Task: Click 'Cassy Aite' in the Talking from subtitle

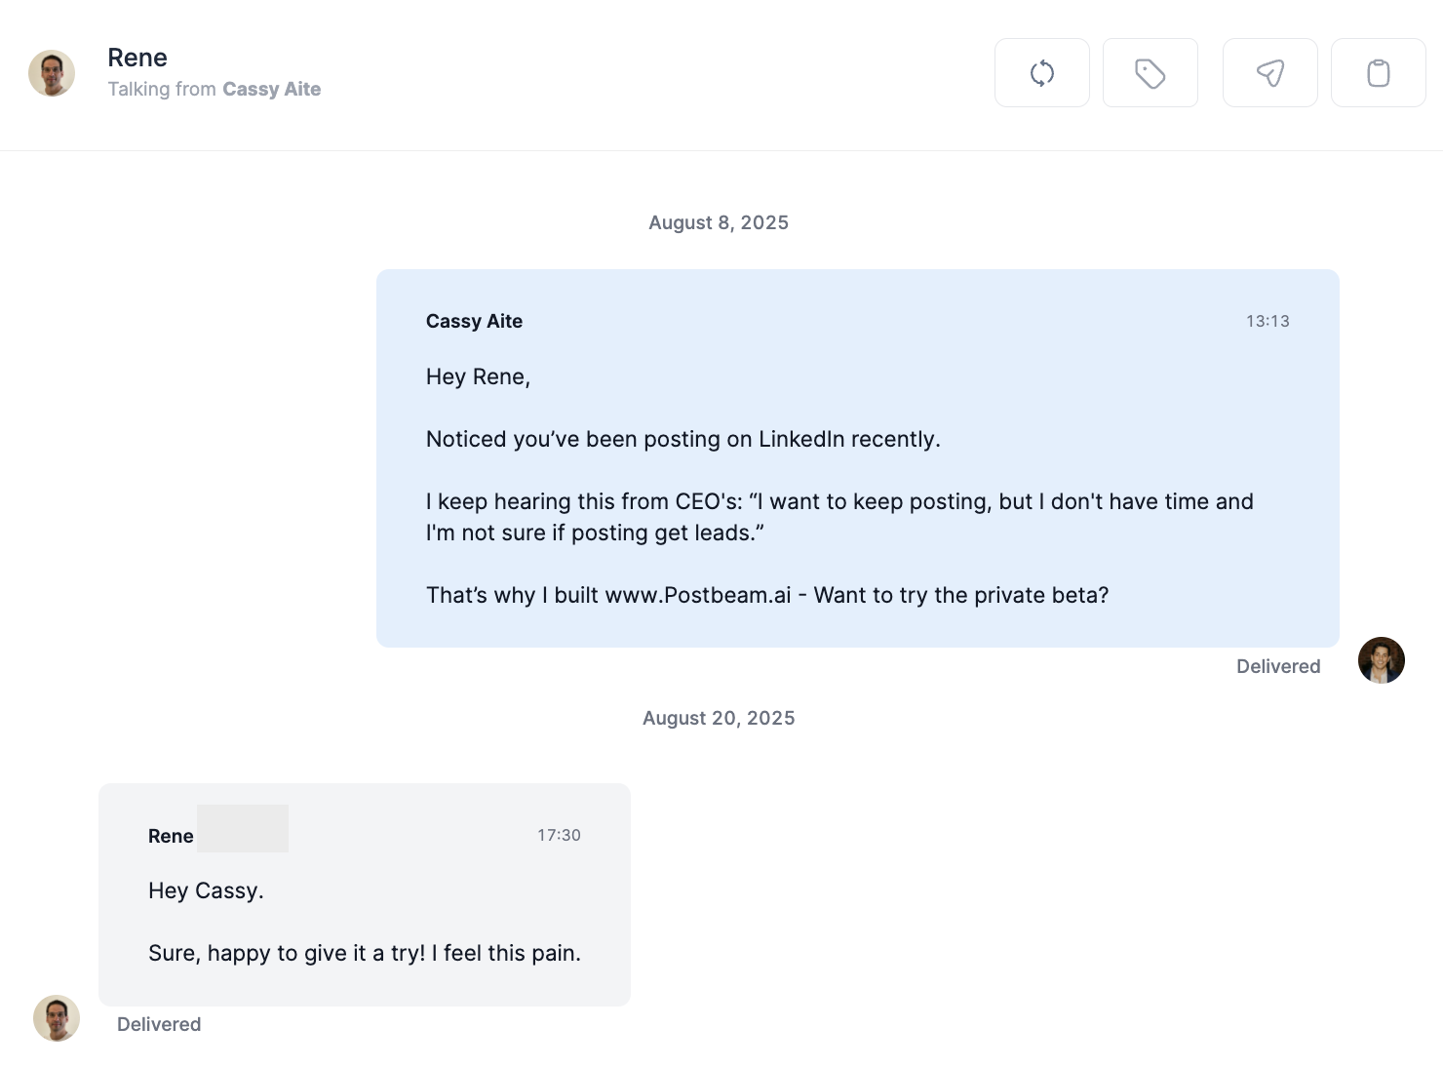Action: [x=271, y=89]
